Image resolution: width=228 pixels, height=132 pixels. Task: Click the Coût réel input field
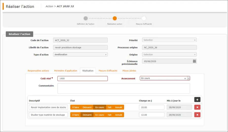click(82, 78)
